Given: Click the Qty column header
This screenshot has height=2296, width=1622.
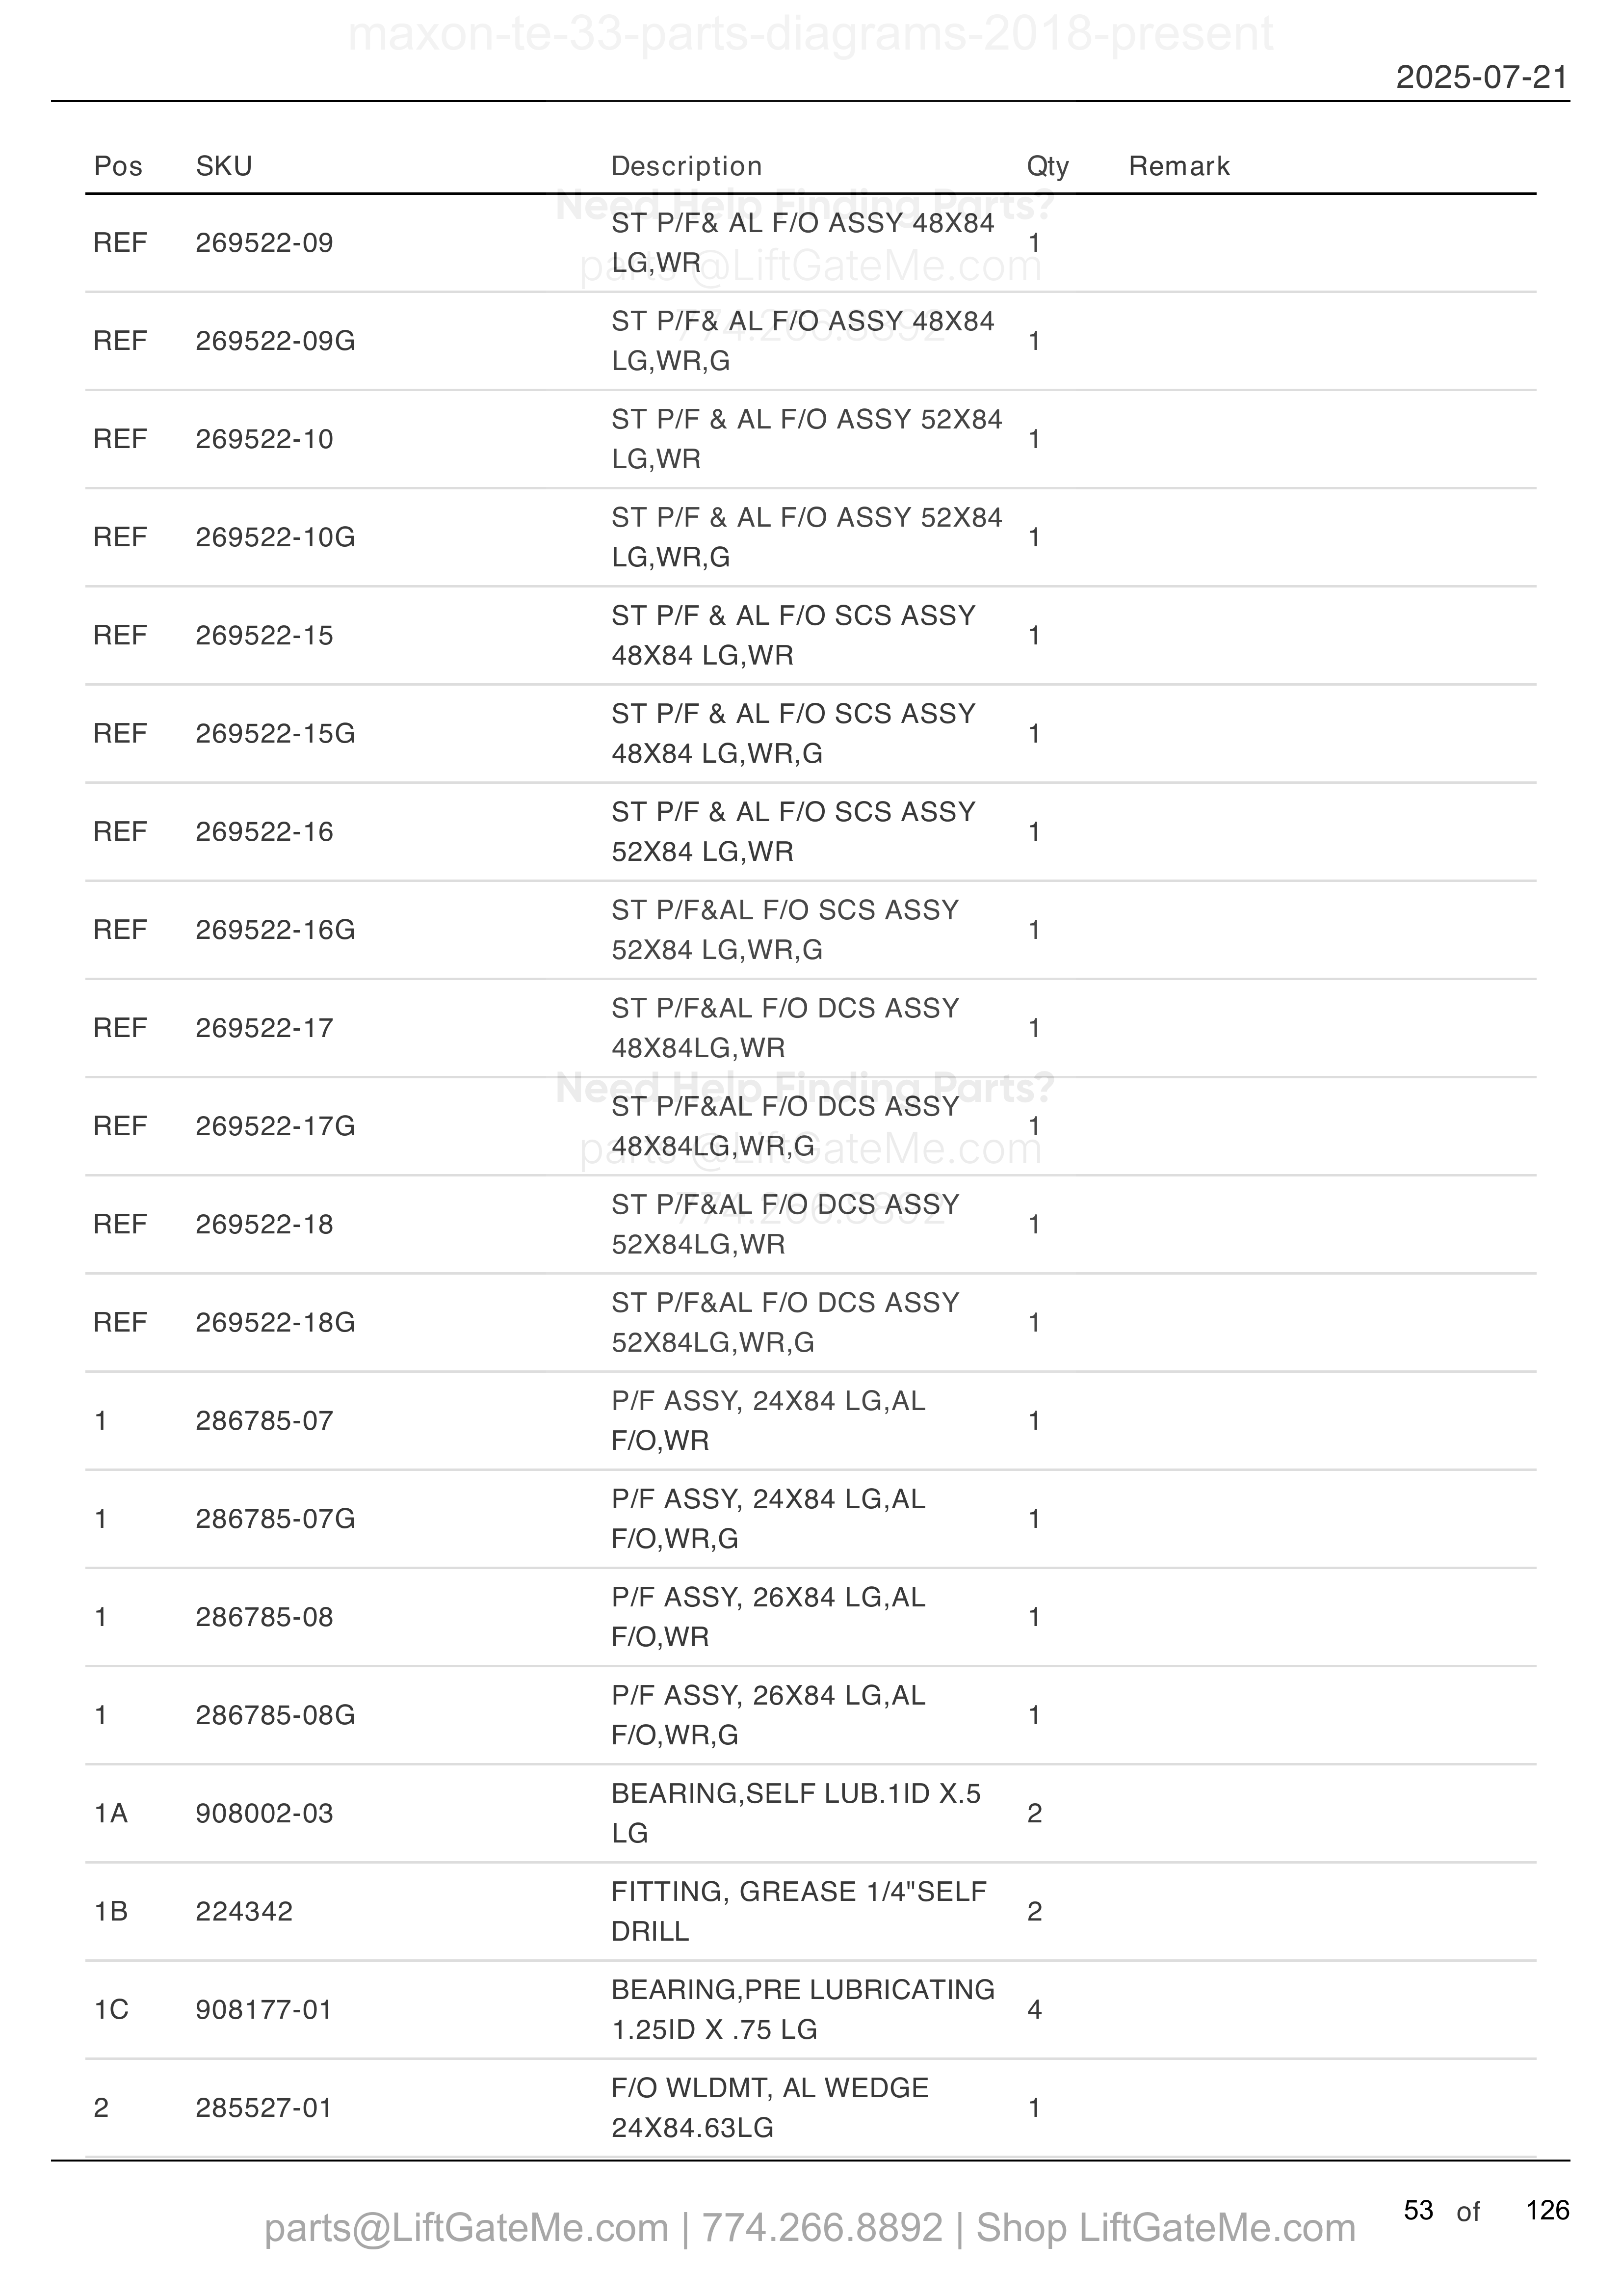Looking at the screenshot, I should pyautogui.click(x=1047, y=166).
